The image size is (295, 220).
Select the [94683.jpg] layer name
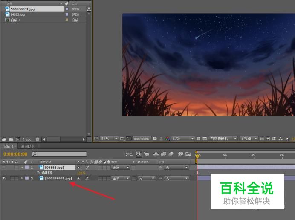55,167
